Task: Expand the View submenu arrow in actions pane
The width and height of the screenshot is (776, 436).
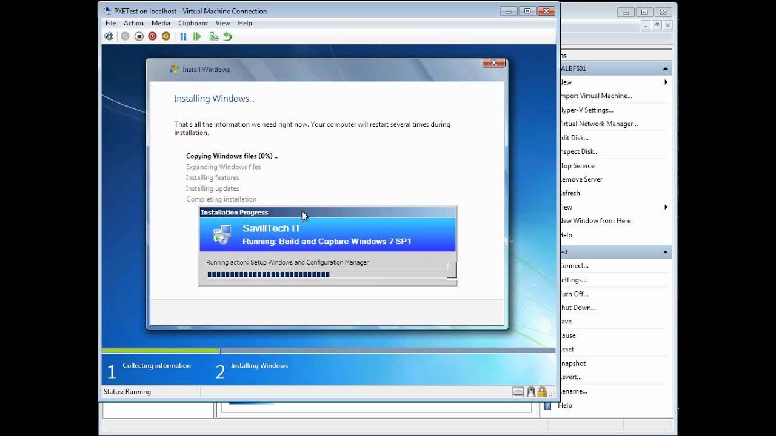Action: 666,207
